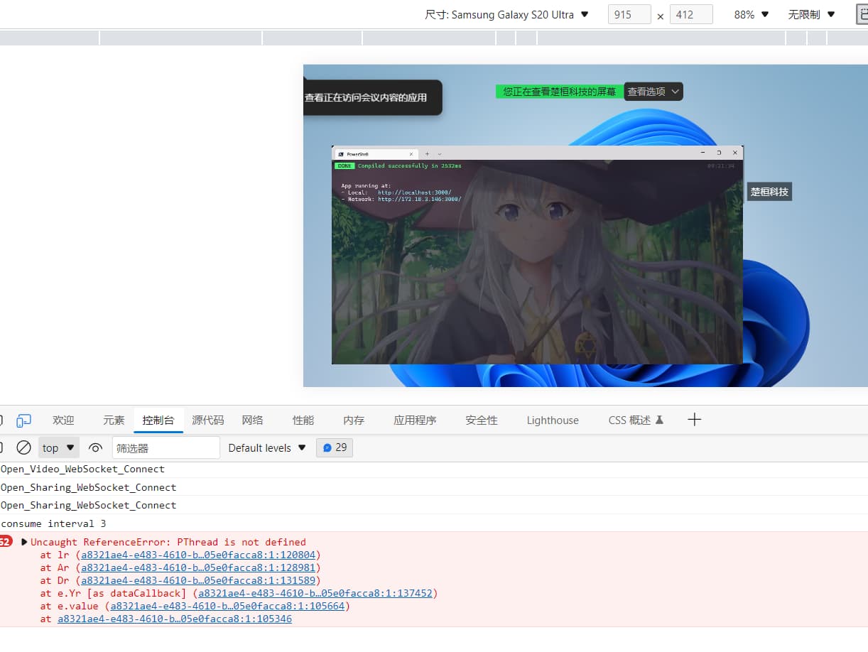This screenshot has width=868, height=652.
Task: Open the device size dropdown Samsung Galaxy S20 Ultra
Action: pos(507,14)
